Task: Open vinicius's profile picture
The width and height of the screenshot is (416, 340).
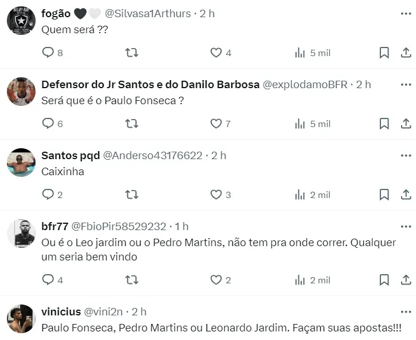Action: pos(21,319)
